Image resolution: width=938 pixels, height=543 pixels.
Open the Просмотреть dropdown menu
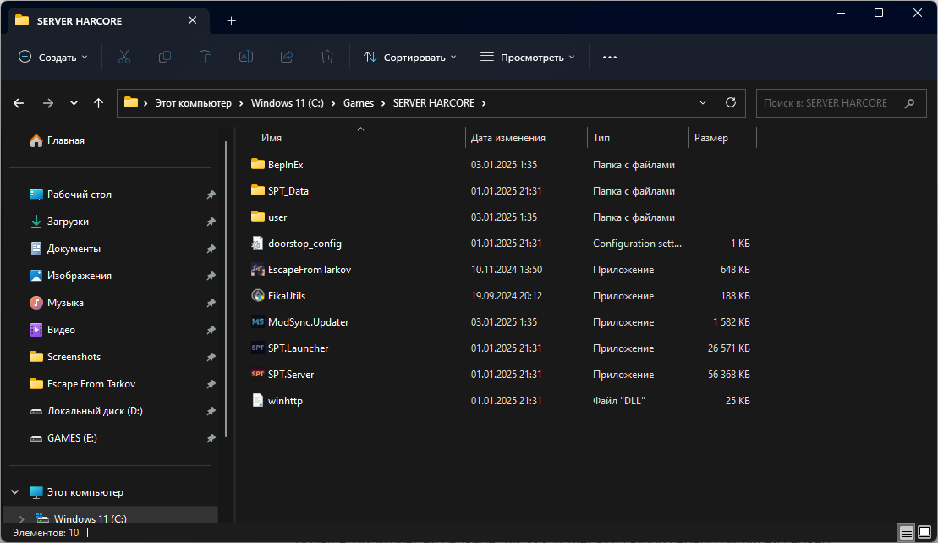[528, 57]
